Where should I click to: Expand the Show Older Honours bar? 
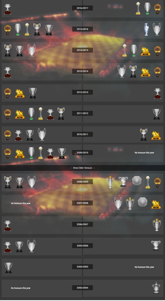click(x=82, y=168)
